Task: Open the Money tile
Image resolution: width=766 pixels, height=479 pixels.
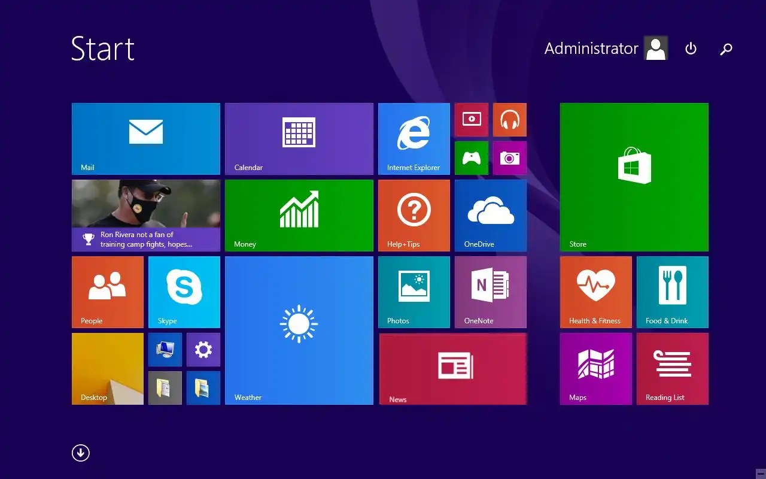Action: click(x=299, y=216)
